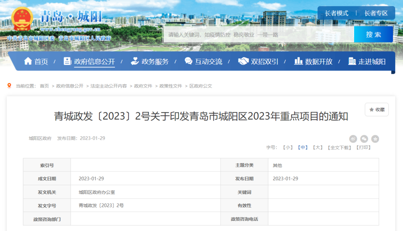This screenshot has height=231, width=403.
Task: Click the 城阳区政府 source text
Action: [40, 138]
